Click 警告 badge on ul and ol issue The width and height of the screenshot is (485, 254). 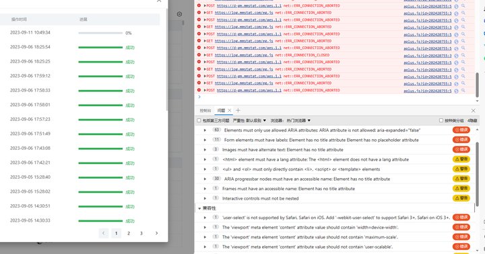(461, 169)
